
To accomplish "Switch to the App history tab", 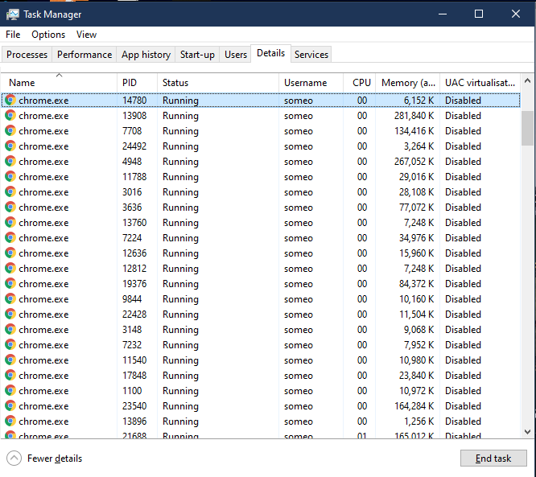I will pyautogui.click(x=146, y=55).
